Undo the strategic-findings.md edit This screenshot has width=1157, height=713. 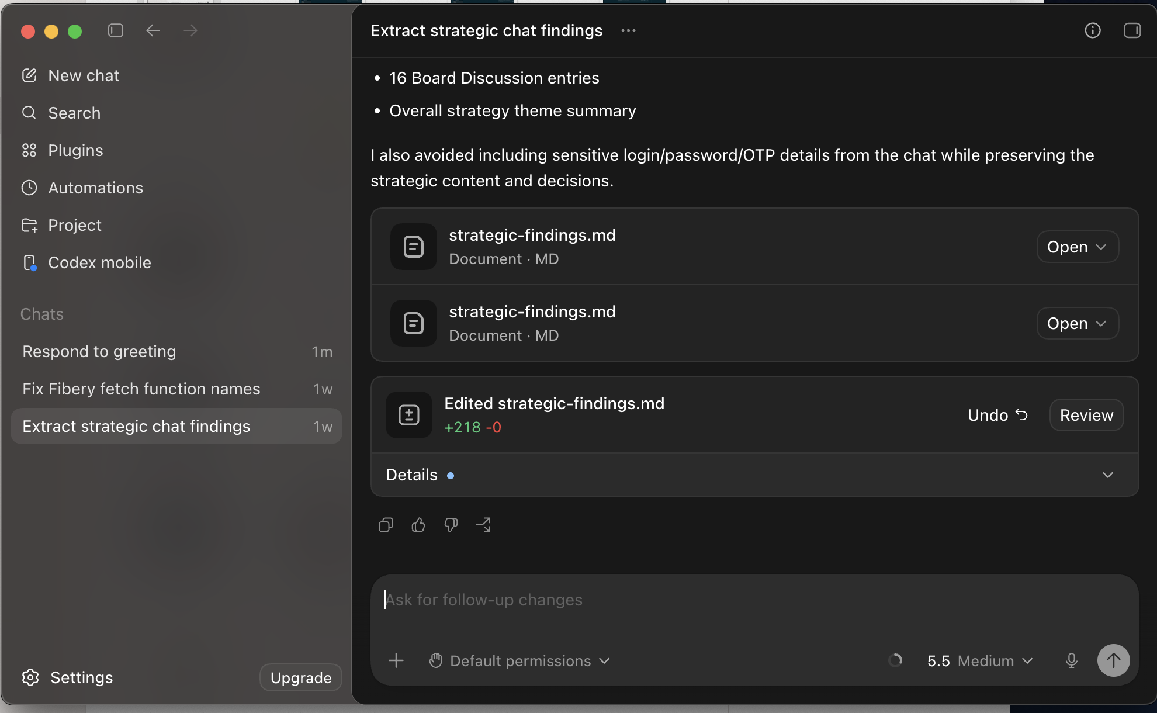(997, 415)
